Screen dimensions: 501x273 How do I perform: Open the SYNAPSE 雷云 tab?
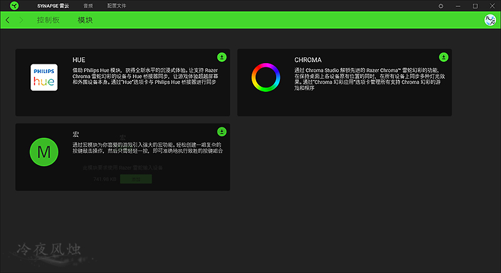(x=53, y=6)
